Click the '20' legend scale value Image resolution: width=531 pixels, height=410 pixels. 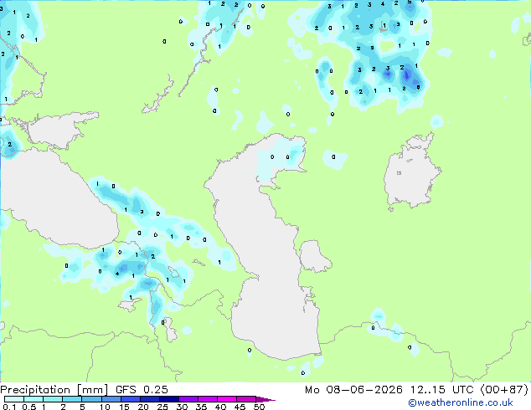point(143,407)
